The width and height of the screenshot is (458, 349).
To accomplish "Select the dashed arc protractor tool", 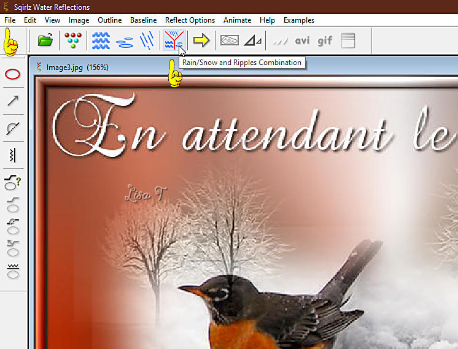I will [x=13, y=128].
